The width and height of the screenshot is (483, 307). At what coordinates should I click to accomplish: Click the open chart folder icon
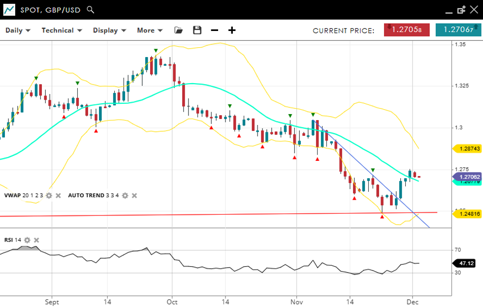coord(179,30)
